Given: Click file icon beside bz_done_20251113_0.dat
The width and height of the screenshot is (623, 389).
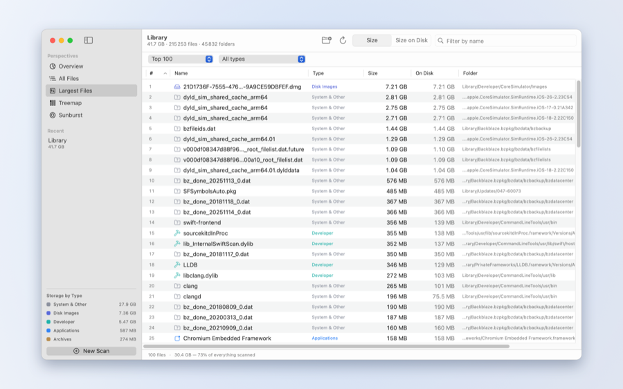Looking at the screenshot, I should click(x=177, y=181).
